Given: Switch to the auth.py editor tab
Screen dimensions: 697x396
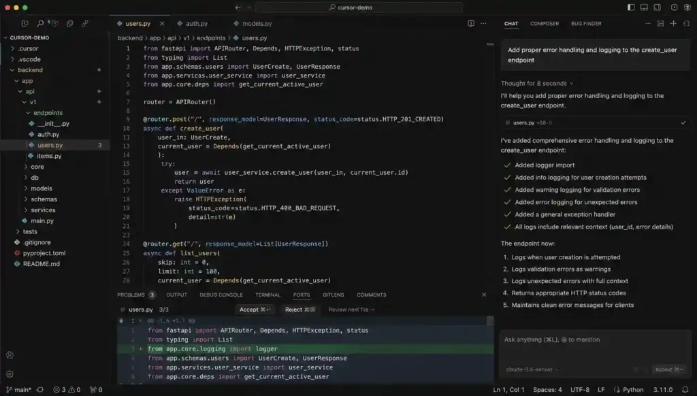Looking at the screenshot, I should 193,24.
